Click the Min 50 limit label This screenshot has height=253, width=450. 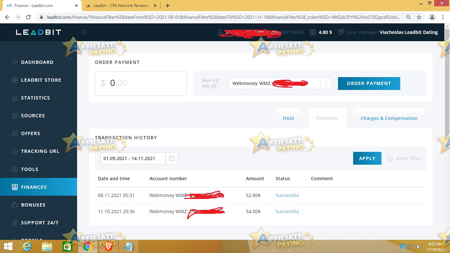point(209,86)
